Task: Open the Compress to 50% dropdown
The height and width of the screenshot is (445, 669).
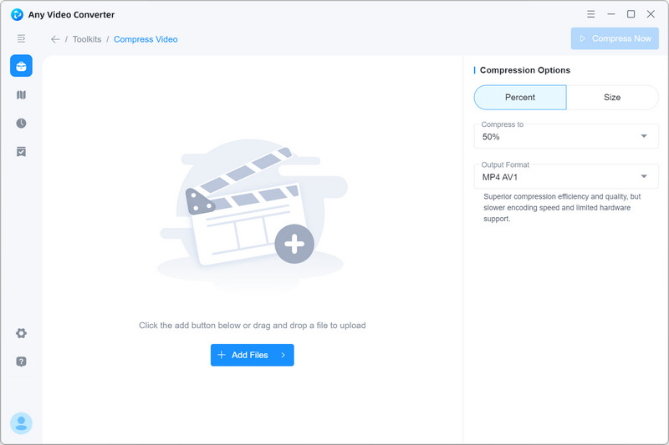Action: (x=566, y=136)
